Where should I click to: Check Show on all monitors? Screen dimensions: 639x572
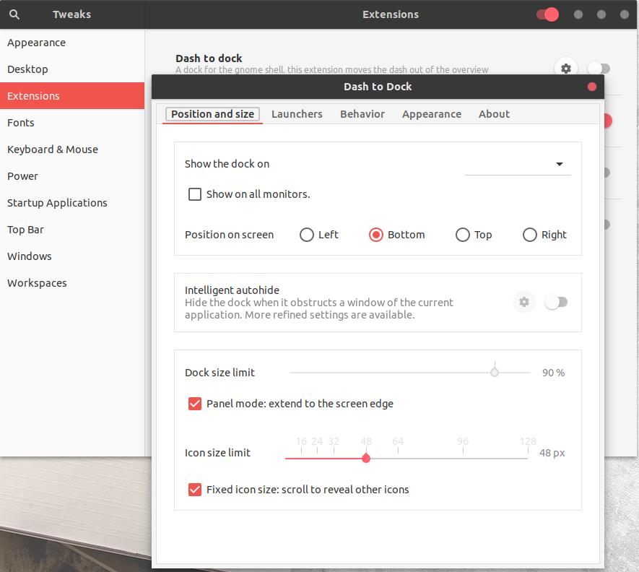pos(195,194)
